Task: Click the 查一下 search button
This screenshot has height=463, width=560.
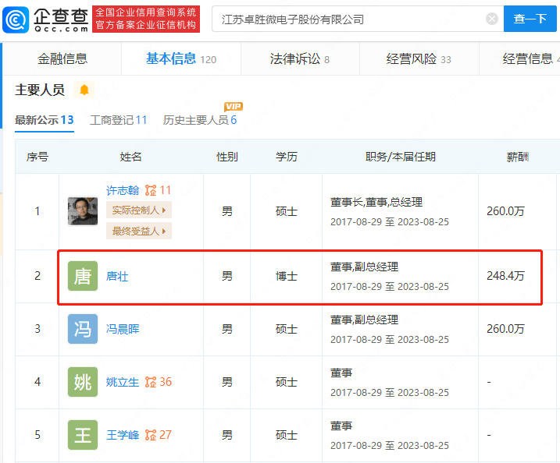Action: pyautogui.click(x=530, y=19)
